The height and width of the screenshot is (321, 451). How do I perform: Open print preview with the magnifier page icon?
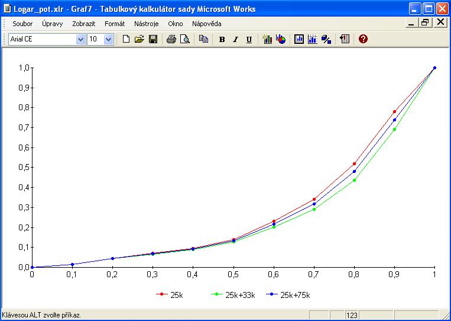click(185, 39)
